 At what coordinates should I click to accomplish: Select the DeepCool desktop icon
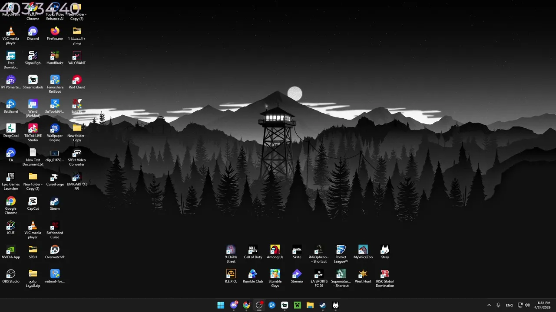[11, 131]
